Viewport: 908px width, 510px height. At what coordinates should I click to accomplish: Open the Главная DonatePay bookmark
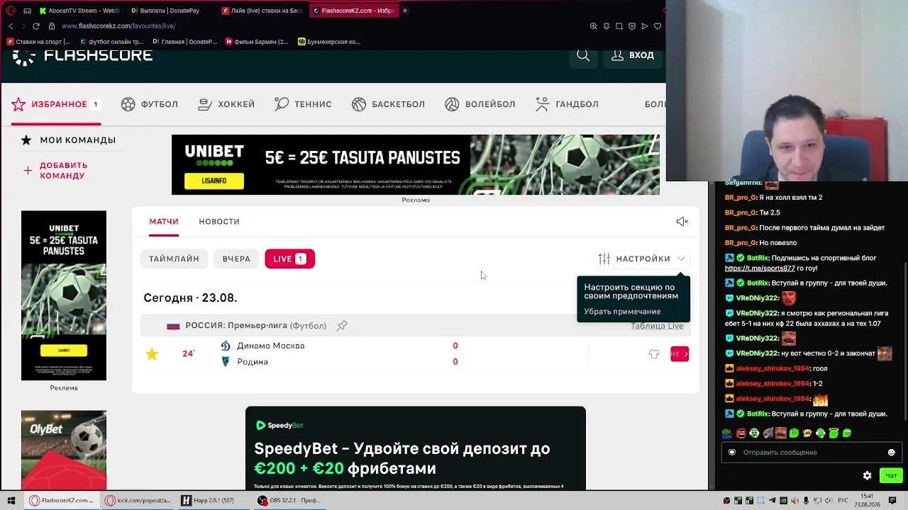click(184, 42)
